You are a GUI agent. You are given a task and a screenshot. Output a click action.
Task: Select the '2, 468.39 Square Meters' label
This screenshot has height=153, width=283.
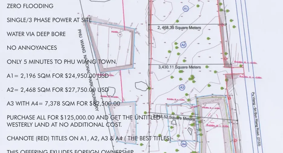coord(179,28)
